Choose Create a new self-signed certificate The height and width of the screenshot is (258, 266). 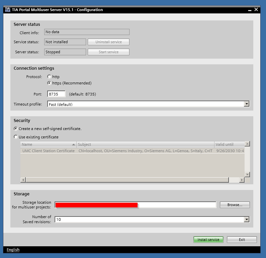[16, 129]
